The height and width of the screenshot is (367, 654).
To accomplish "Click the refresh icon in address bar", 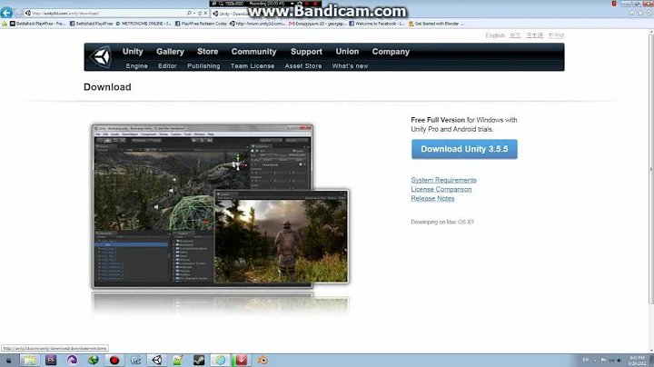I will click(200, 14).
